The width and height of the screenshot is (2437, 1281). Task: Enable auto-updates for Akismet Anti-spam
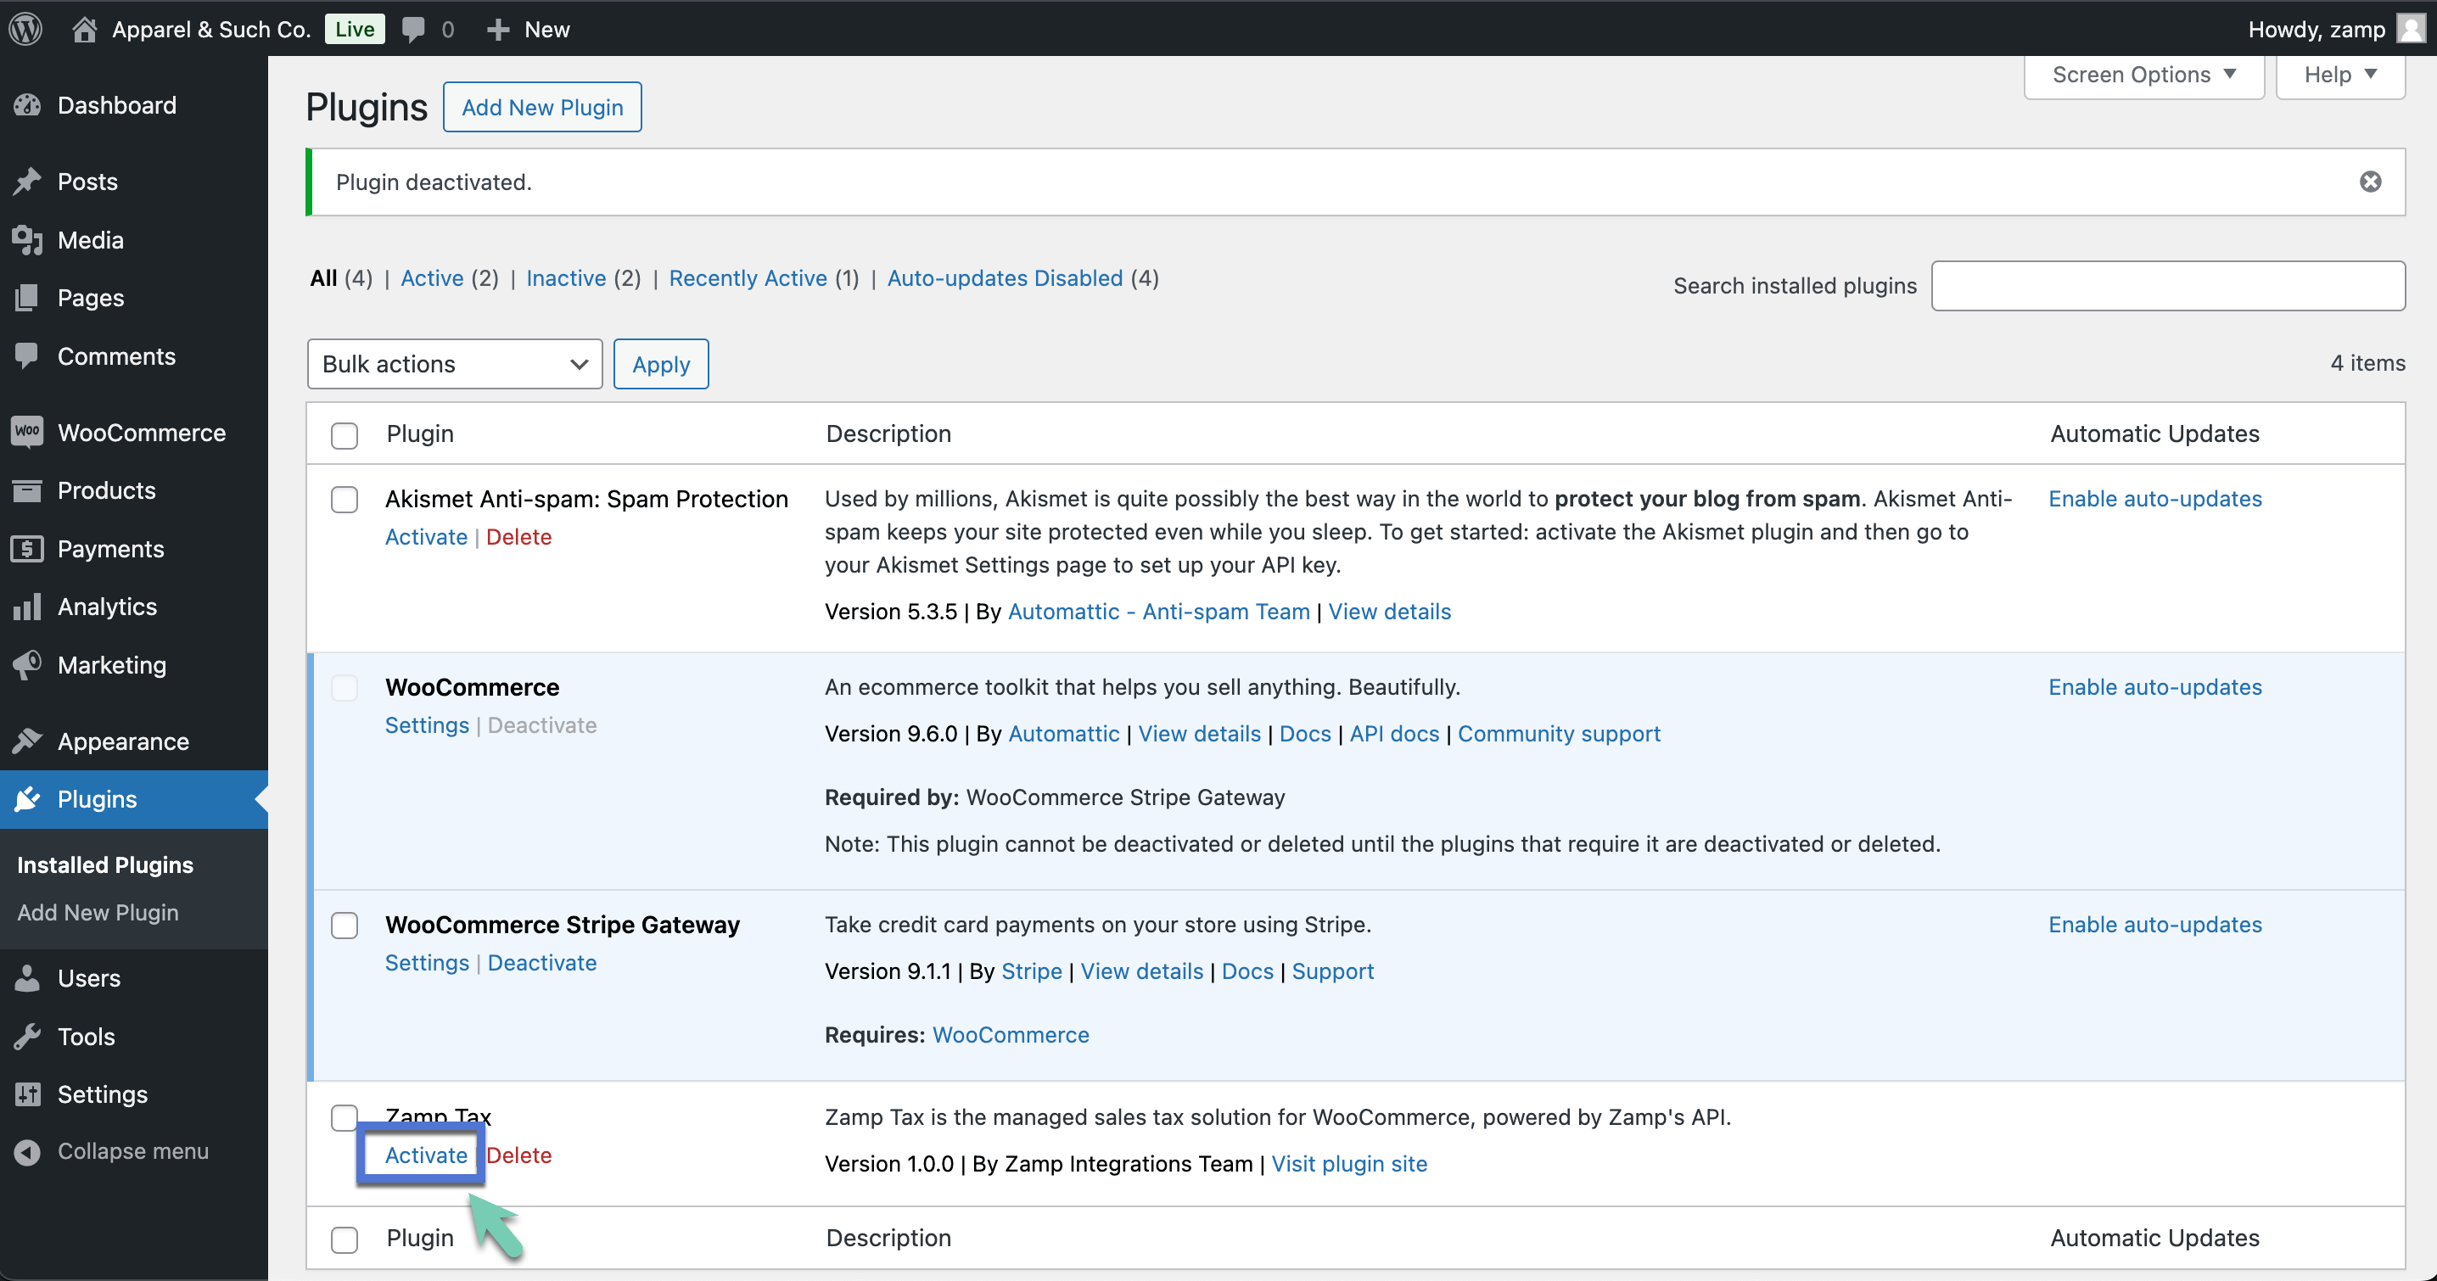tap(2155, 499)
